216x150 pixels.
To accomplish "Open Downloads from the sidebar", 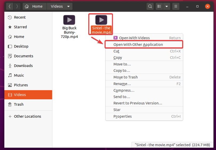I will tap(28, 66).
